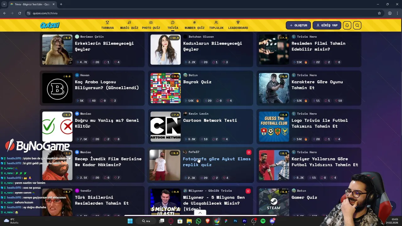Image resolution: width=402 pixels, height=226 pixels.
Task: Click the monkey quiz thumbnail
Action: click(x=57, y=50)
